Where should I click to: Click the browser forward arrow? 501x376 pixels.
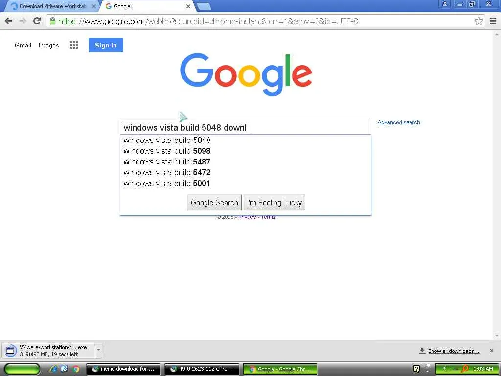click(x=23, y=21)
